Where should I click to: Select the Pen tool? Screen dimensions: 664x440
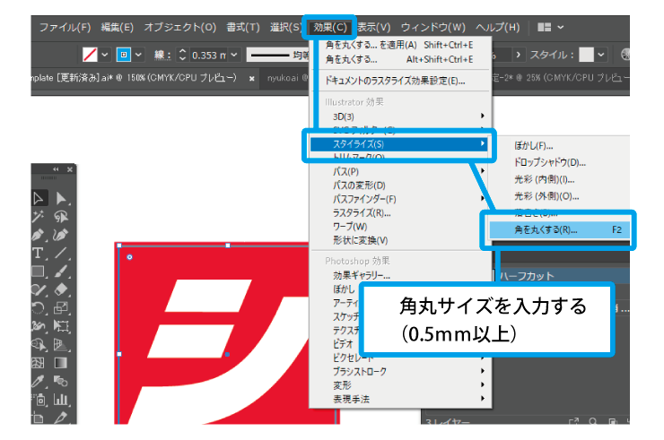click(39, 235)
